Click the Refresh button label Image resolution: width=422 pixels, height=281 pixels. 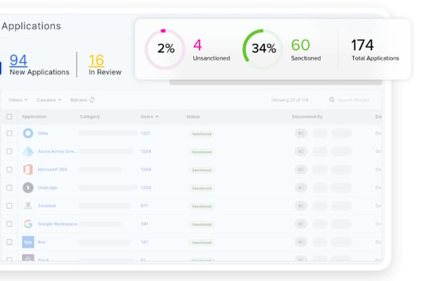pyautogui.click(x=78, y=100)
